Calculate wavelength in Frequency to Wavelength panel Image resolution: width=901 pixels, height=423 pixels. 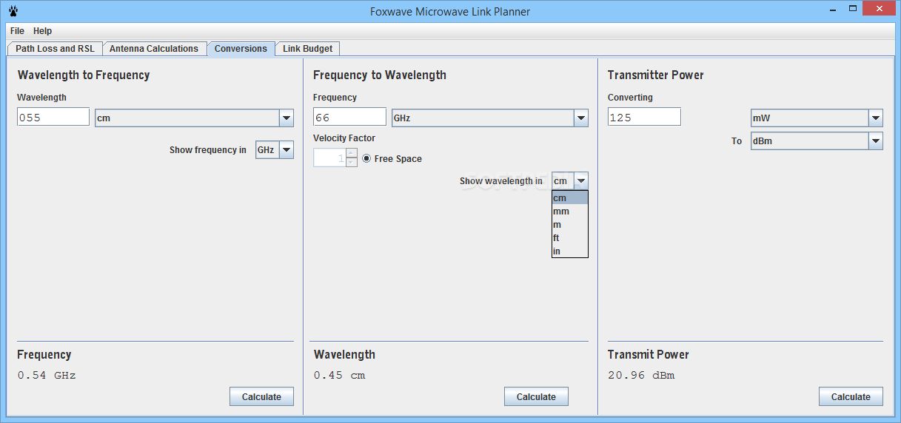[x=536, y=396]
